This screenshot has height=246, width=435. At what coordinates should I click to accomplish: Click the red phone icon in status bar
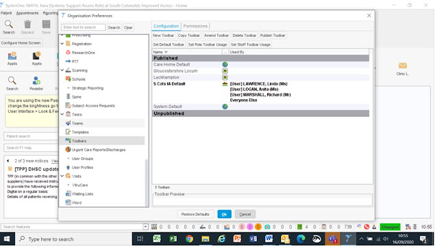(x=366, y=227)
